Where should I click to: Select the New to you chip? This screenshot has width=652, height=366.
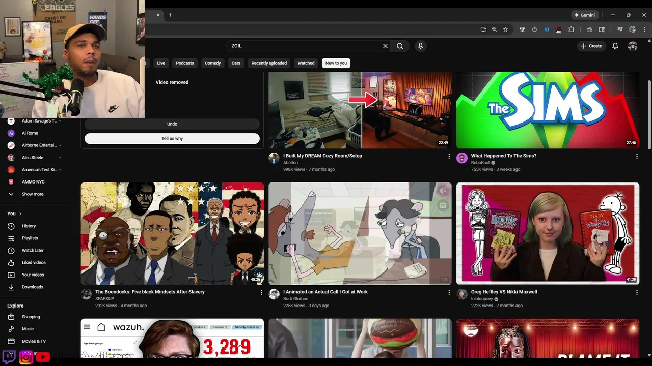pos(336,63)
